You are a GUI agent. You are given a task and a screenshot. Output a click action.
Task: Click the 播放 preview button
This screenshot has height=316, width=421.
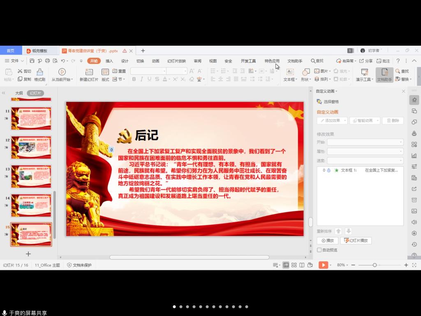pos(328,241)
